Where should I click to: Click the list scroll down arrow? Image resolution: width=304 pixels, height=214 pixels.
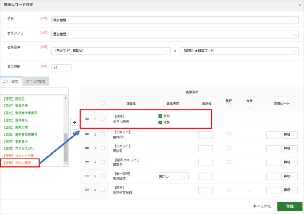pos(66,164)
